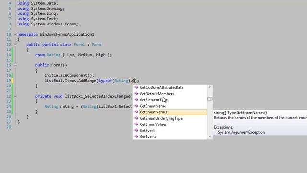
Task: Select GetEvent in the IntelliSense list
Action: [x=147, y=130]
